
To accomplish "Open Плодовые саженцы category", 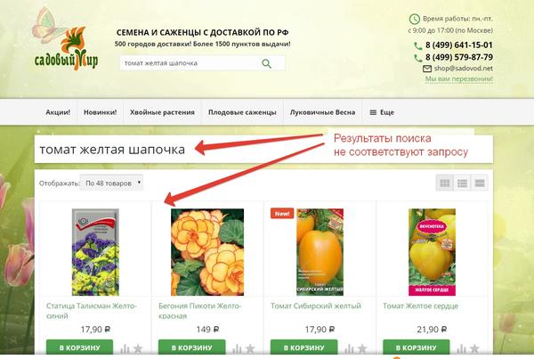I will (x=242, y=112).
